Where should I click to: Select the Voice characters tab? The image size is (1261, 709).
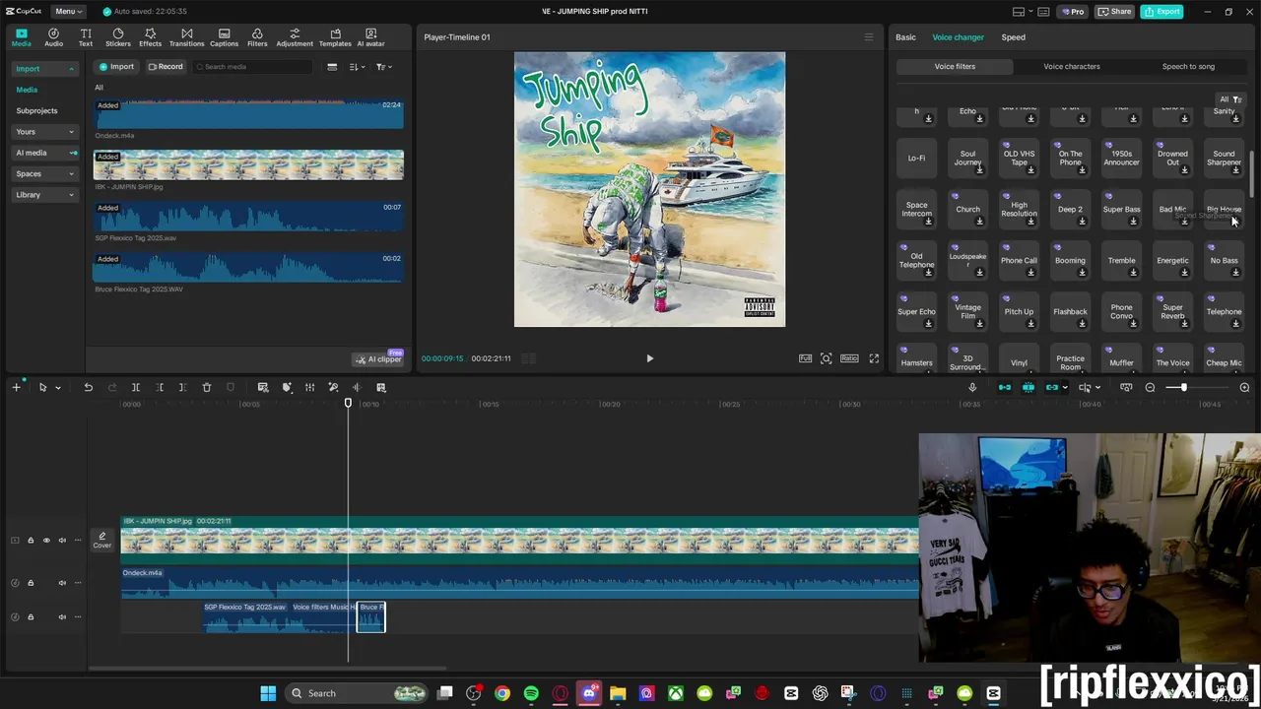pyautogui.click(x=1072, y=66)
